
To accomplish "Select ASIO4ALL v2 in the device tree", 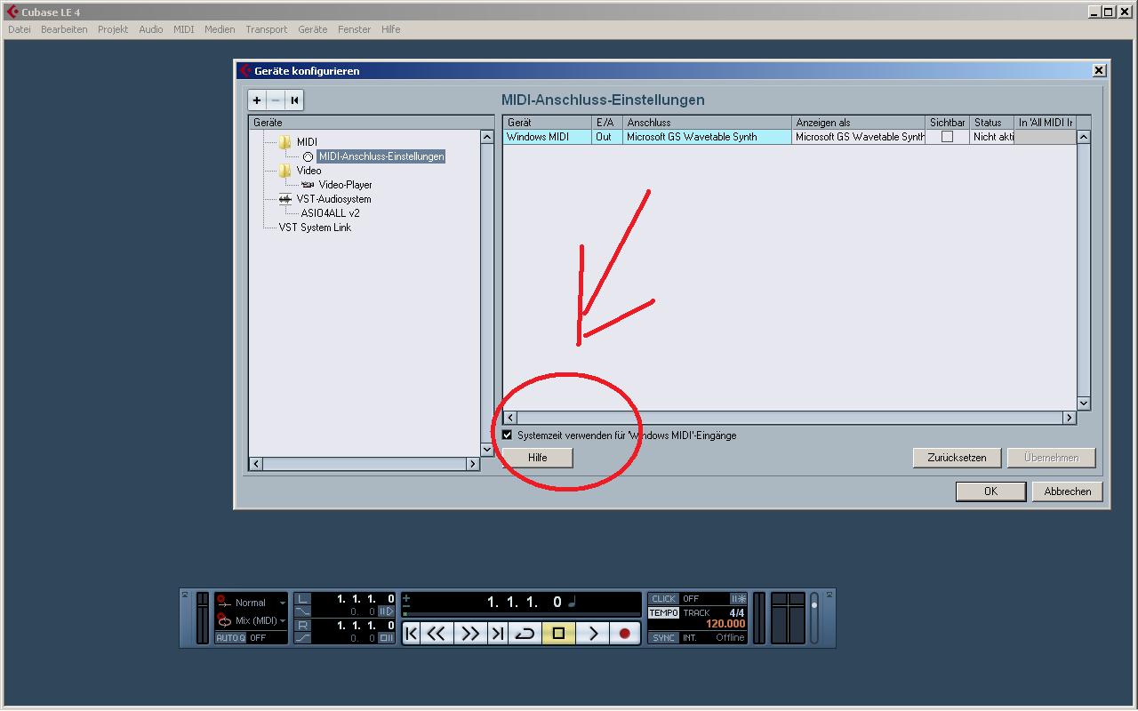I will tap(330, 213).
